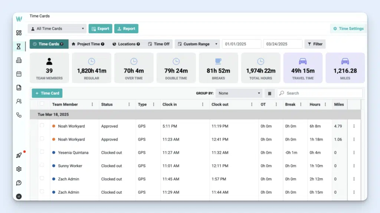The width and height of the screenshot is (380, 213).
Task: Switch to the Time Off tab
Action: 159,44
